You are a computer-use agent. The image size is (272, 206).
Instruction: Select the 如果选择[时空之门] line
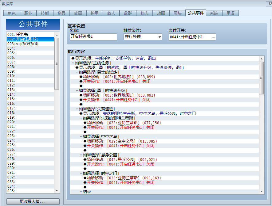164,173
